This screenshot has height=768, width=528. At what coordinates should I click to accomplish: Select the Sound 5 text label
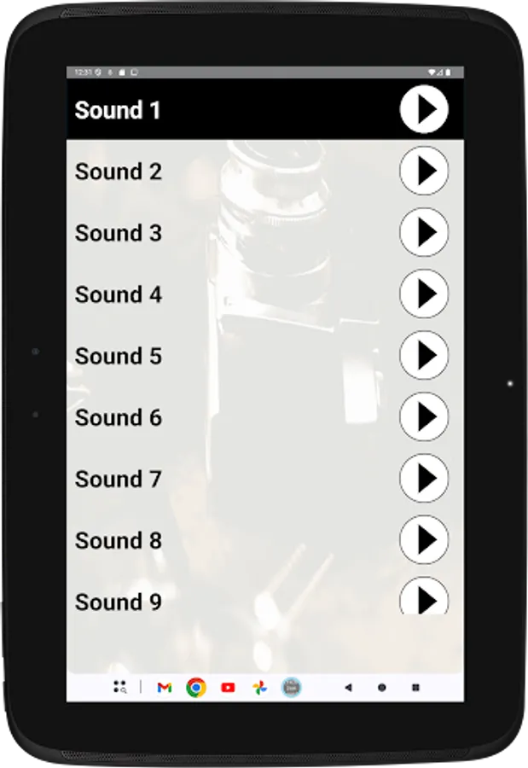pos(118,356)
